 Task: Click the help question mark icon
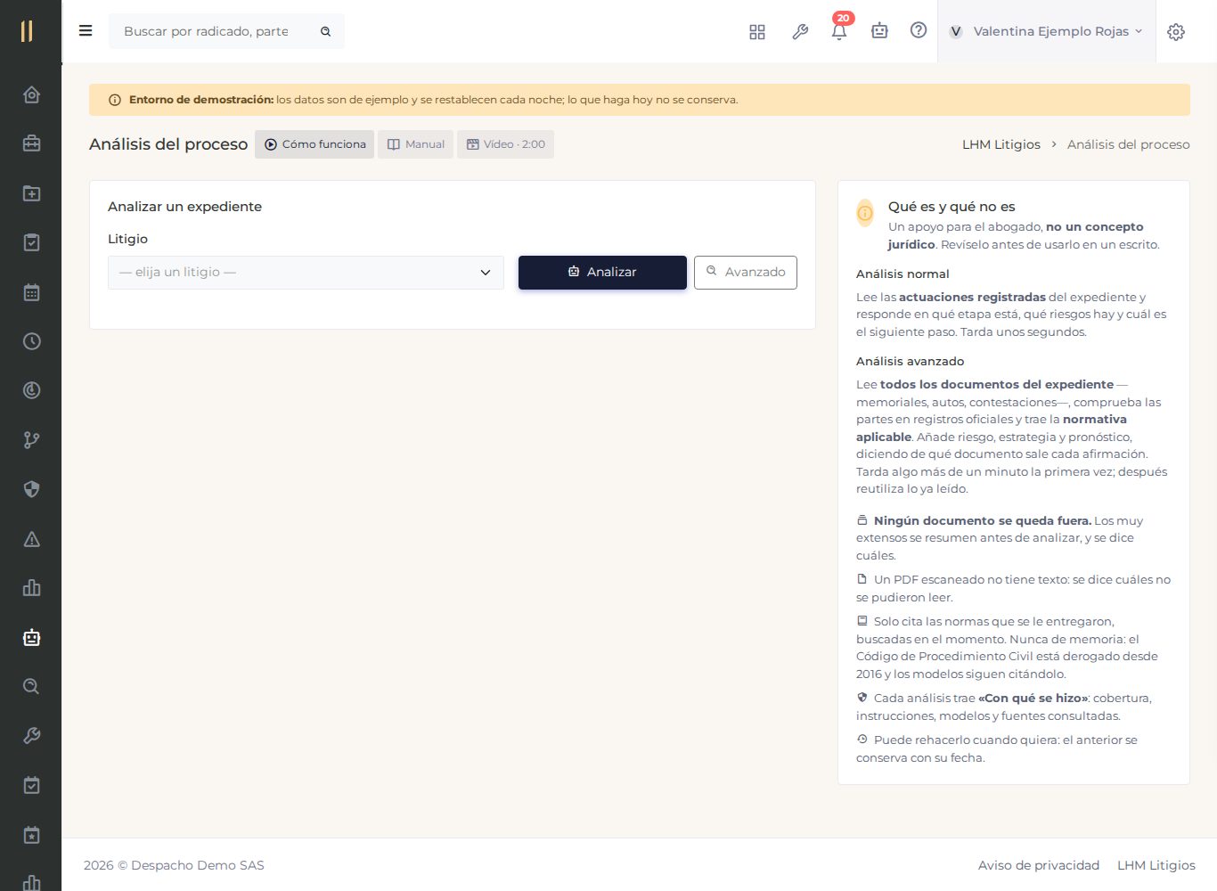click(x=919, y=30)
